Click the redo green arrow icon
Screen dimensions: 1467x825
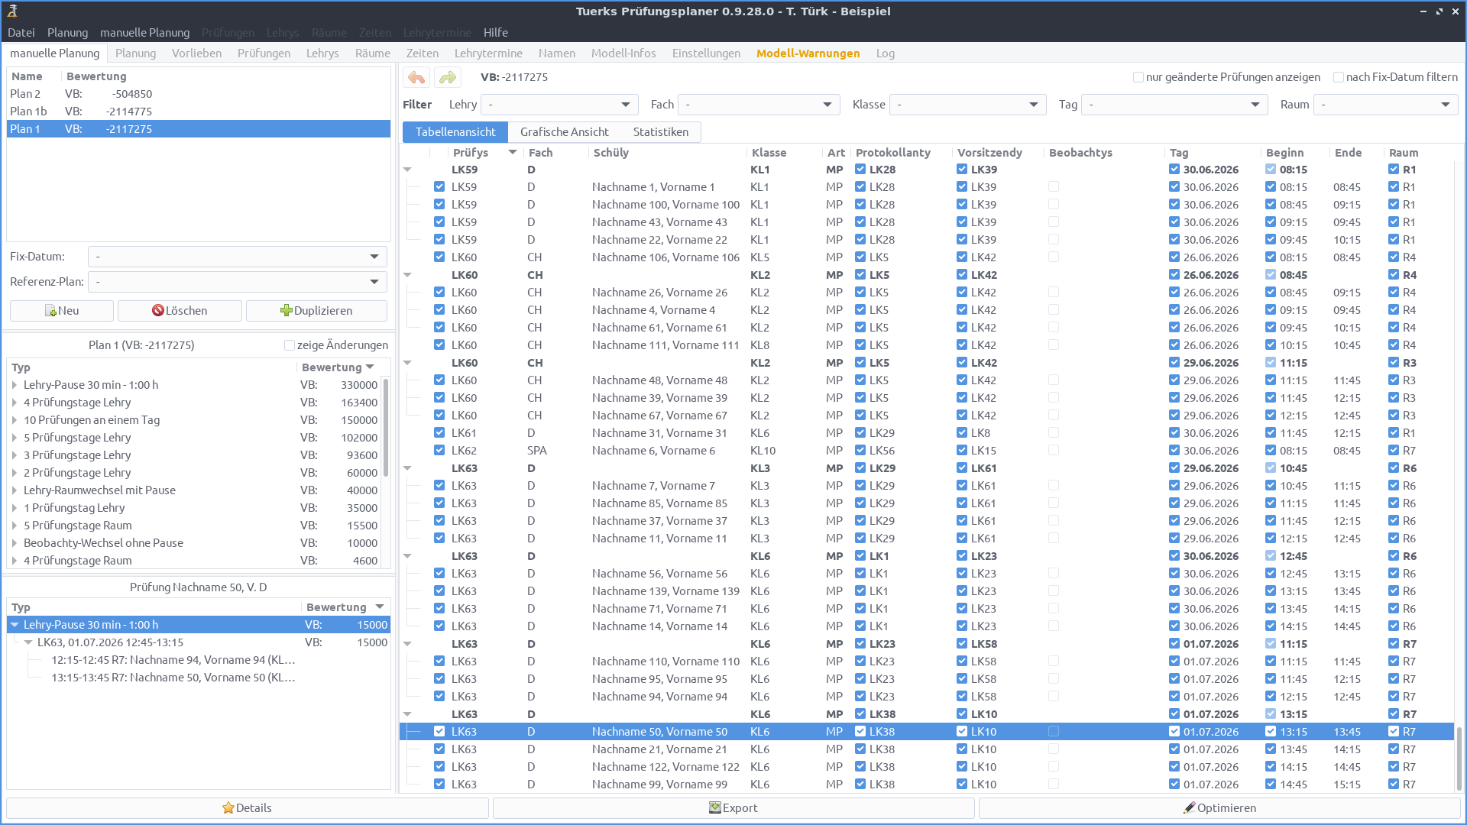tap(448, 77)
